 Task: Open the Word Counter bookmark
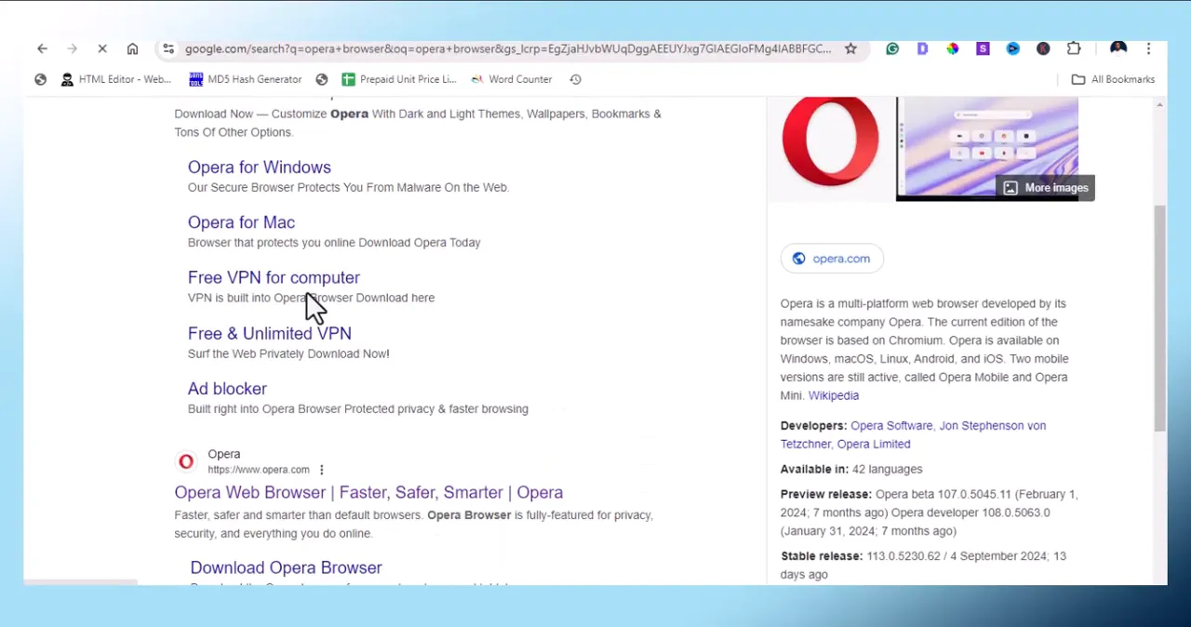pyautogui.click(x=511, y=79)
